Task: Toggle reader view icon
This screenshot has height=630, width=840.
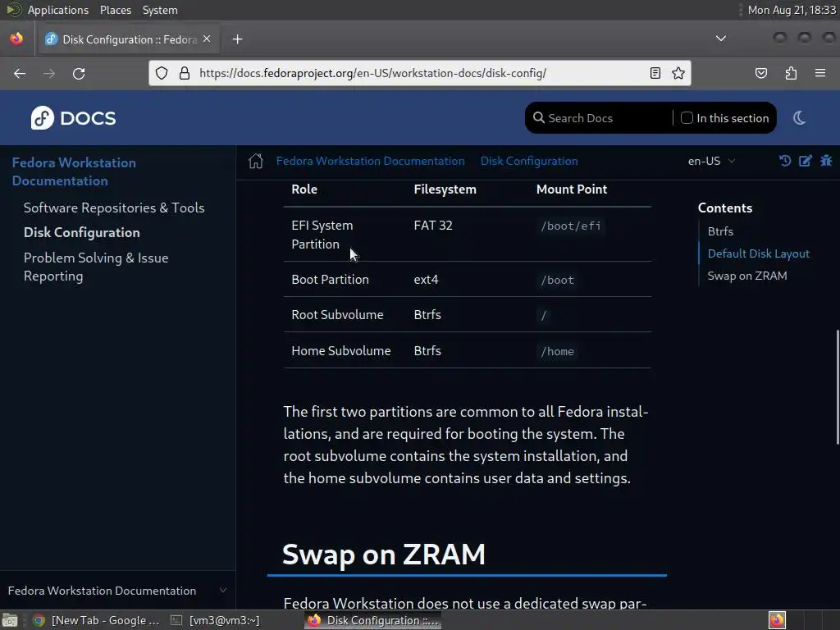Action: tap(655, 73)
